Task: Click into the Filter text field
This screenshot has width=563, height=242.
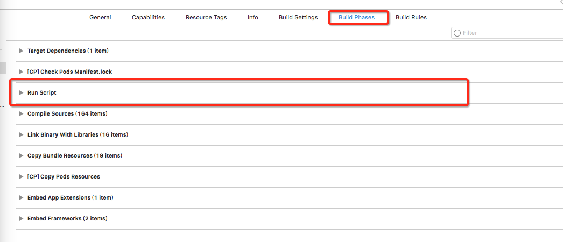Action: pos(507,33)
